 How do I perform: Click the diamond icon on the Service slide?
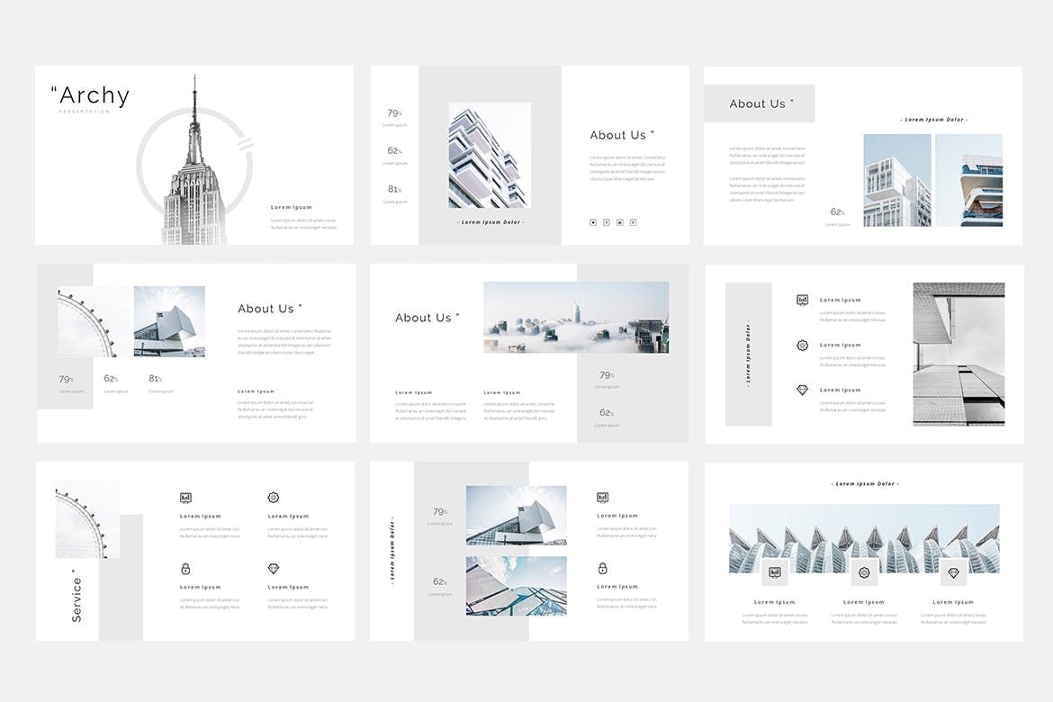[274, 569]
